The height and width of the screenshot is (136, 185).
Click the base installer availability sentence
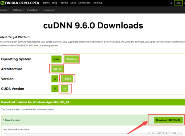coord(28,109)
